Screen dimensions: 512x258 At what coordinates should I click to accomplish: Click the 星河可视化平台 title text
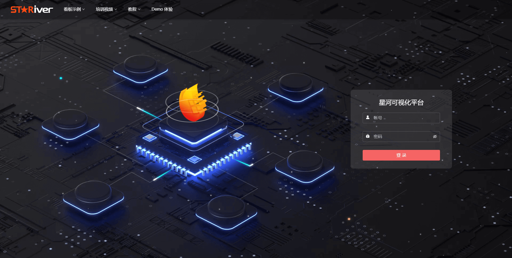[401, 103]
